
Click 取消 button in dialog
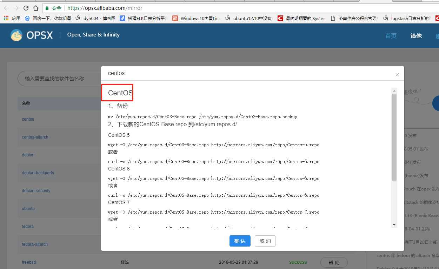(x=265, y=241)
